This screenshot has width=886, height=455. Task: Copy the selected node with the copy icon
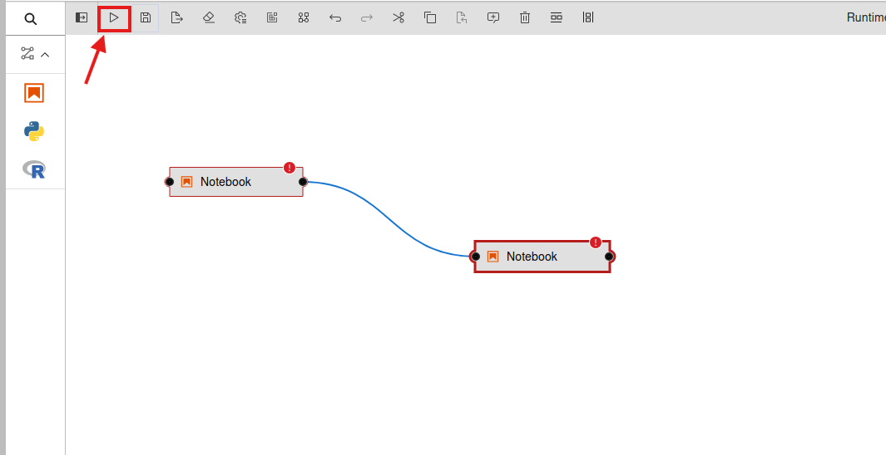click(x=430, y=17)
